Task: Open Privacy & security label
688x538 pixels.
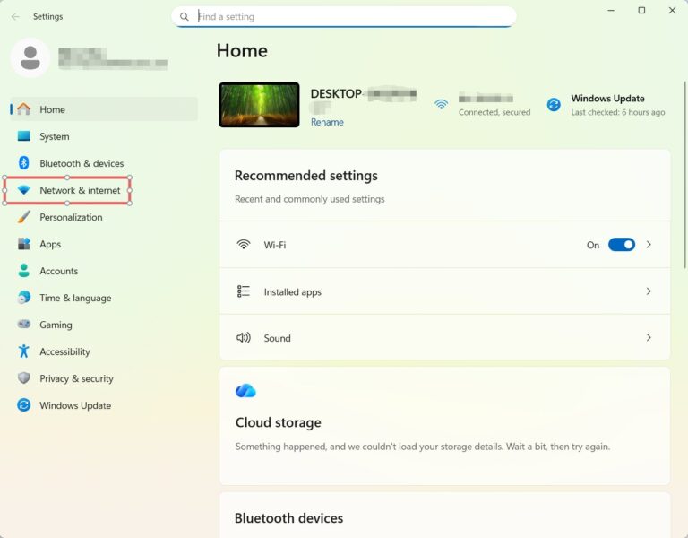Action: (76, 378)
